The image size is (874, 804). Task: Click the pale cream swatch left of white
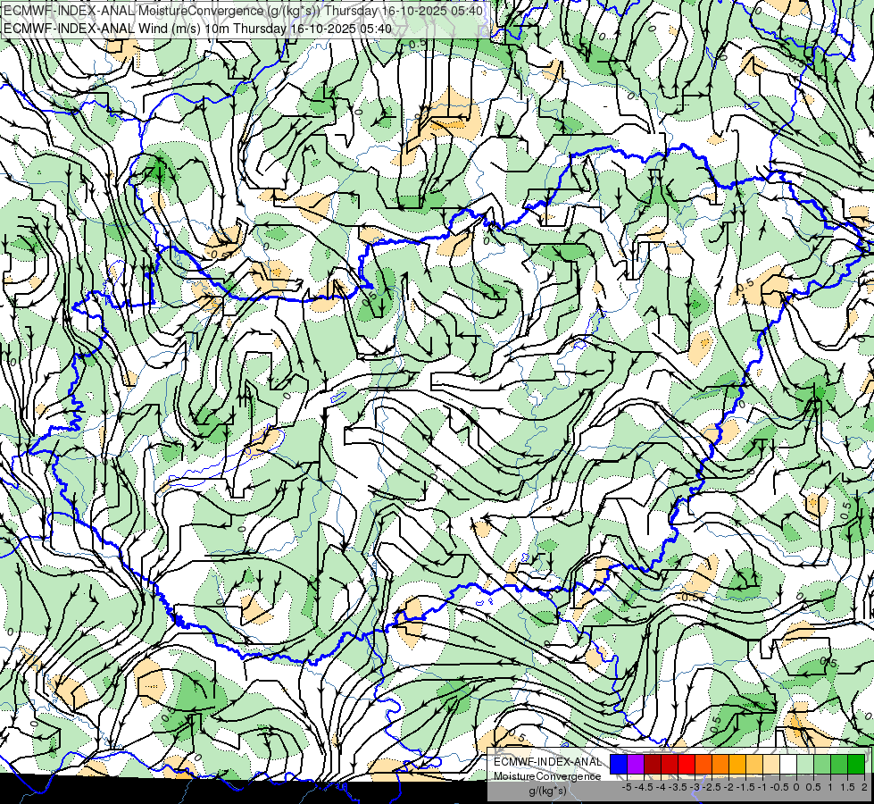click(770, 764)
